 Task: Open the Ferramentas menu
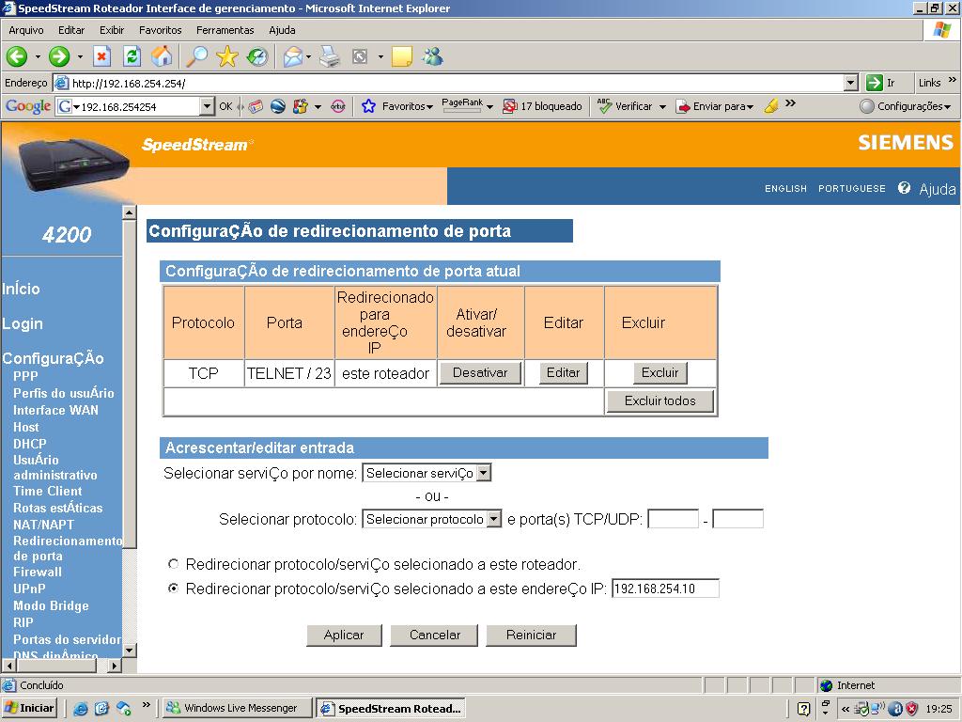point(225,30)
